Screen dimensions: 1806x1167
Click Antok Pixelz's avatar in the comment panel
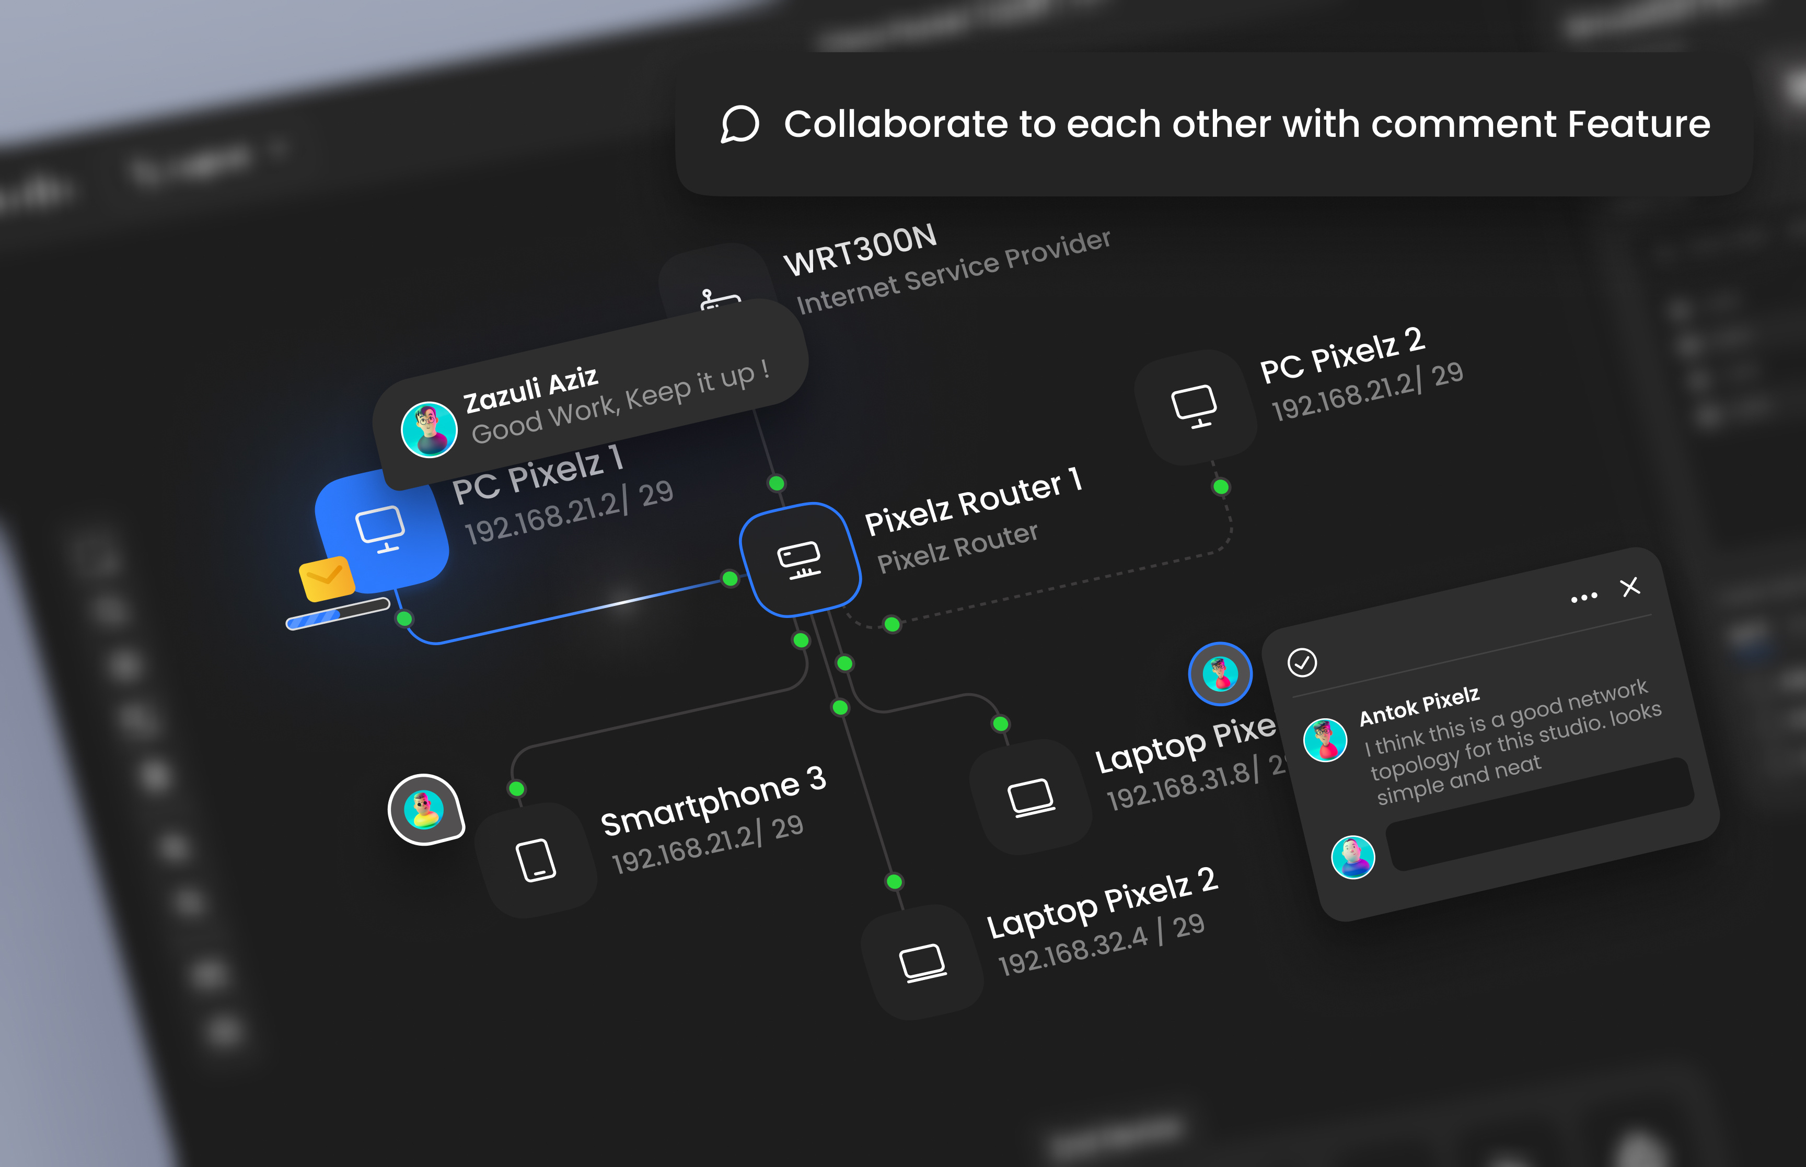(1326, 739)
